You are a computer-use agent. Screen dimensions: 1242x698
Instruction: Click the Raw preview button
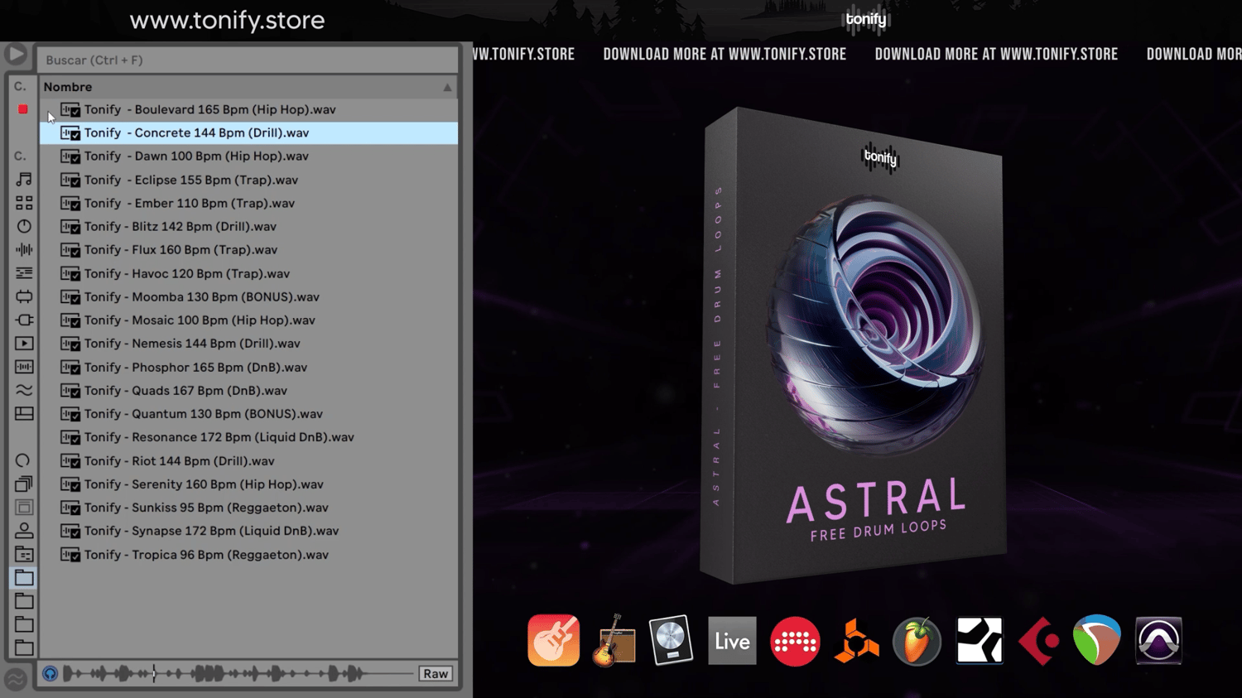click(436, 674)
